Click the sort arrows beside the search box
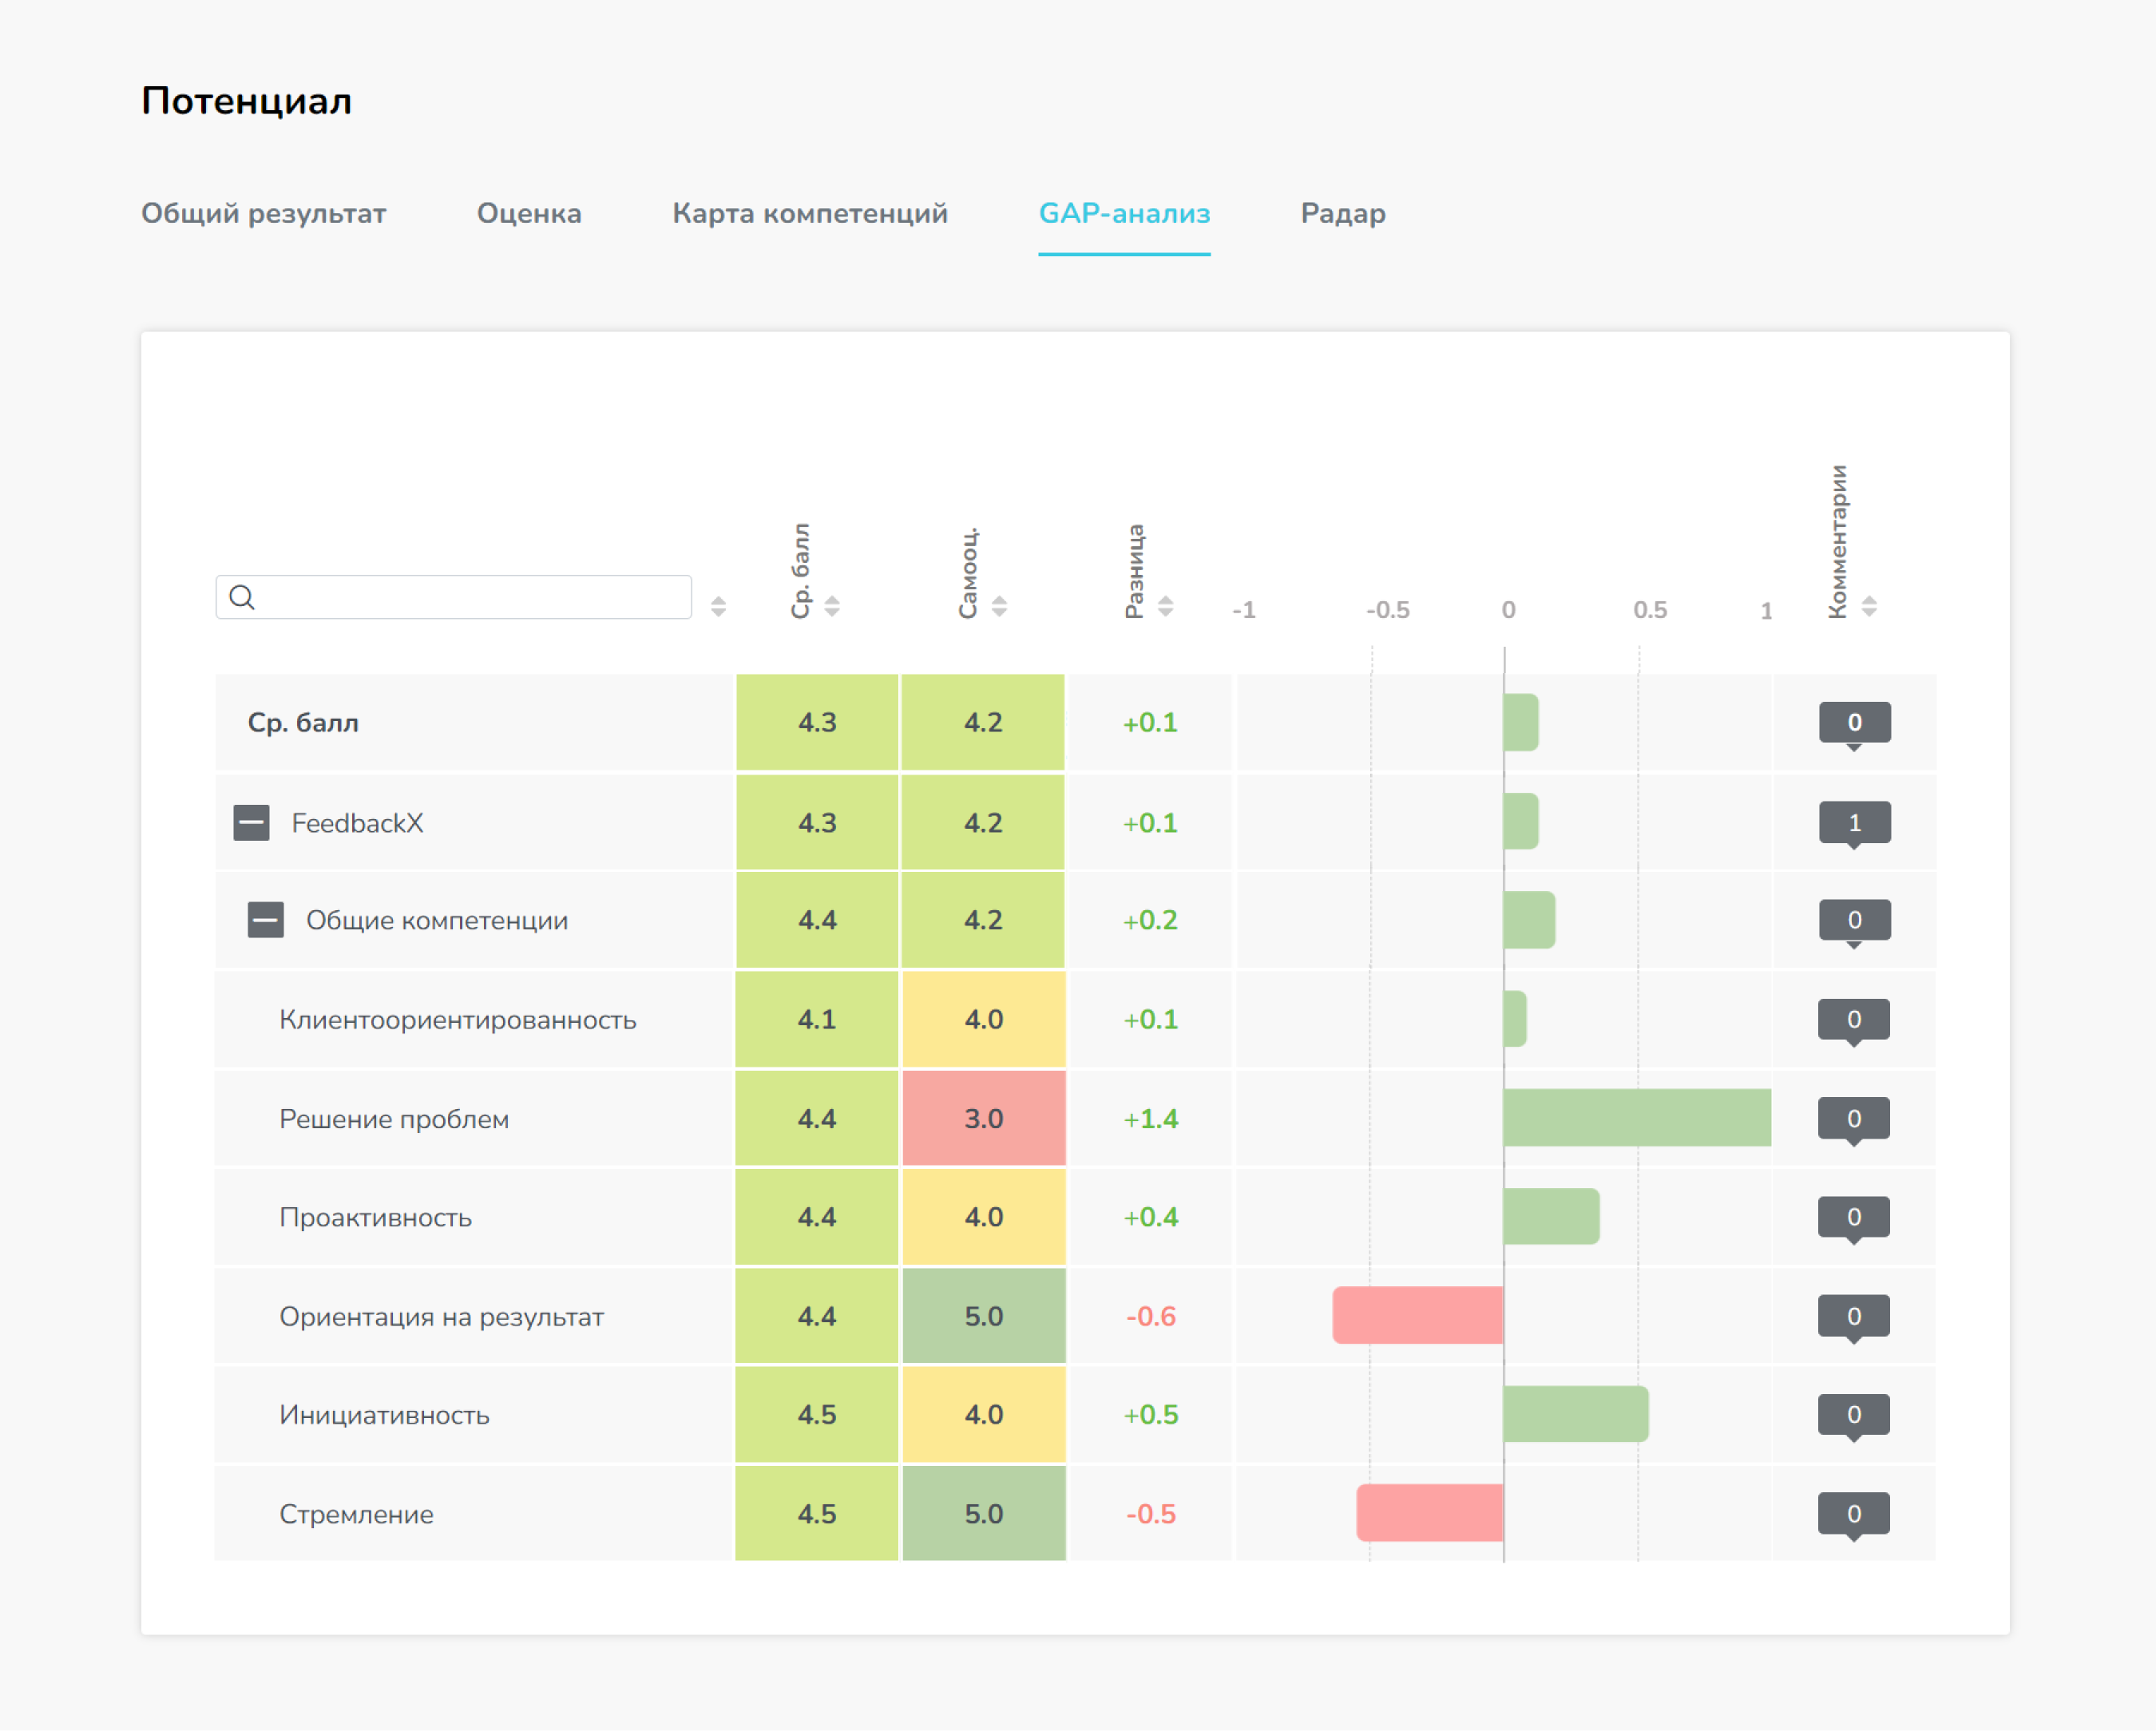Image resolution: width=2156 pixels, height=1731 pixels. tap(718, 606)
